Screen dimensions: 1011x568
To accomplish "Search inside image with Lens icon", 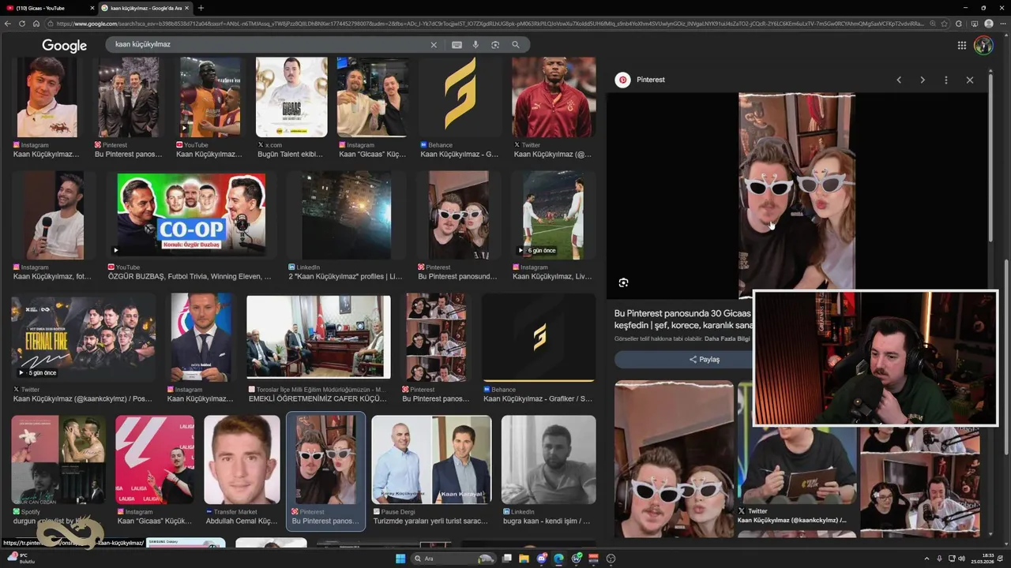I will click(623, 282).
